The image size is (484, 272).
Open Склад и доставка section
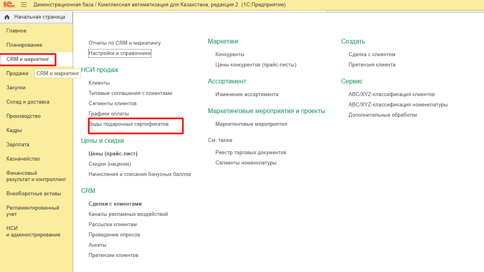coord(28,102)
